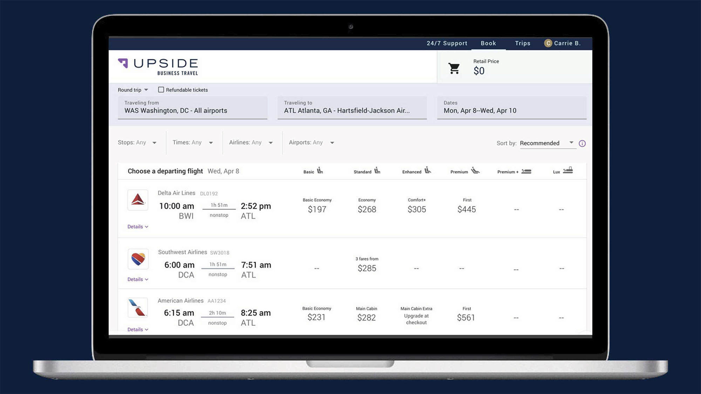Click the Delta 1h 51m duration
Screen dimensions: 701x394
coord(219,205)
